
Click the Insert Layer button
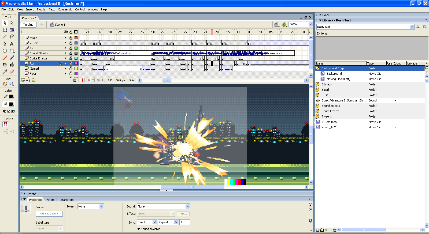[x=23, y=80]
